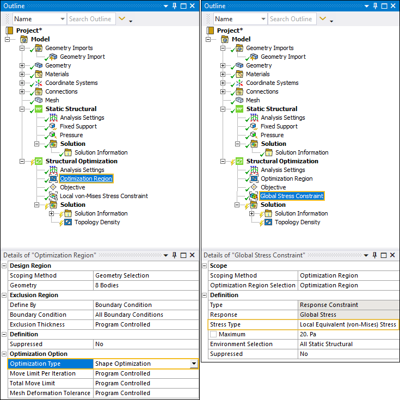Screen dimensions: 400x400
Task: Collapse the Design Region section
Action: pyautogui.click(x=4, y=266)
